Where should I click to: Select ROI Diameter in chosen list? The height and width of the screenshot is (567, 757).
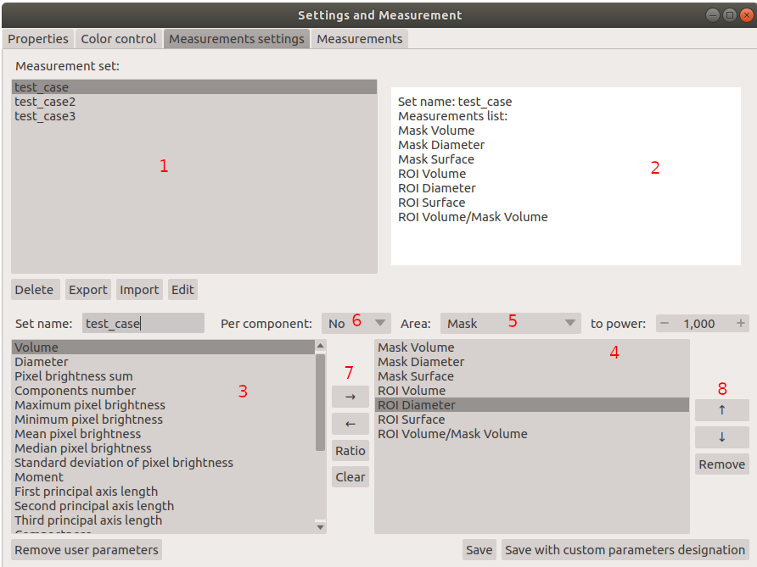(x=532, y=405)
